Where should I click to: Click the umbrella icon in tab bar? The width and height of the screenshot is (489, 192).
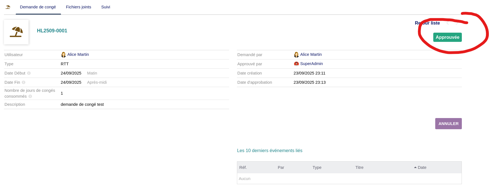pos(8,7)
